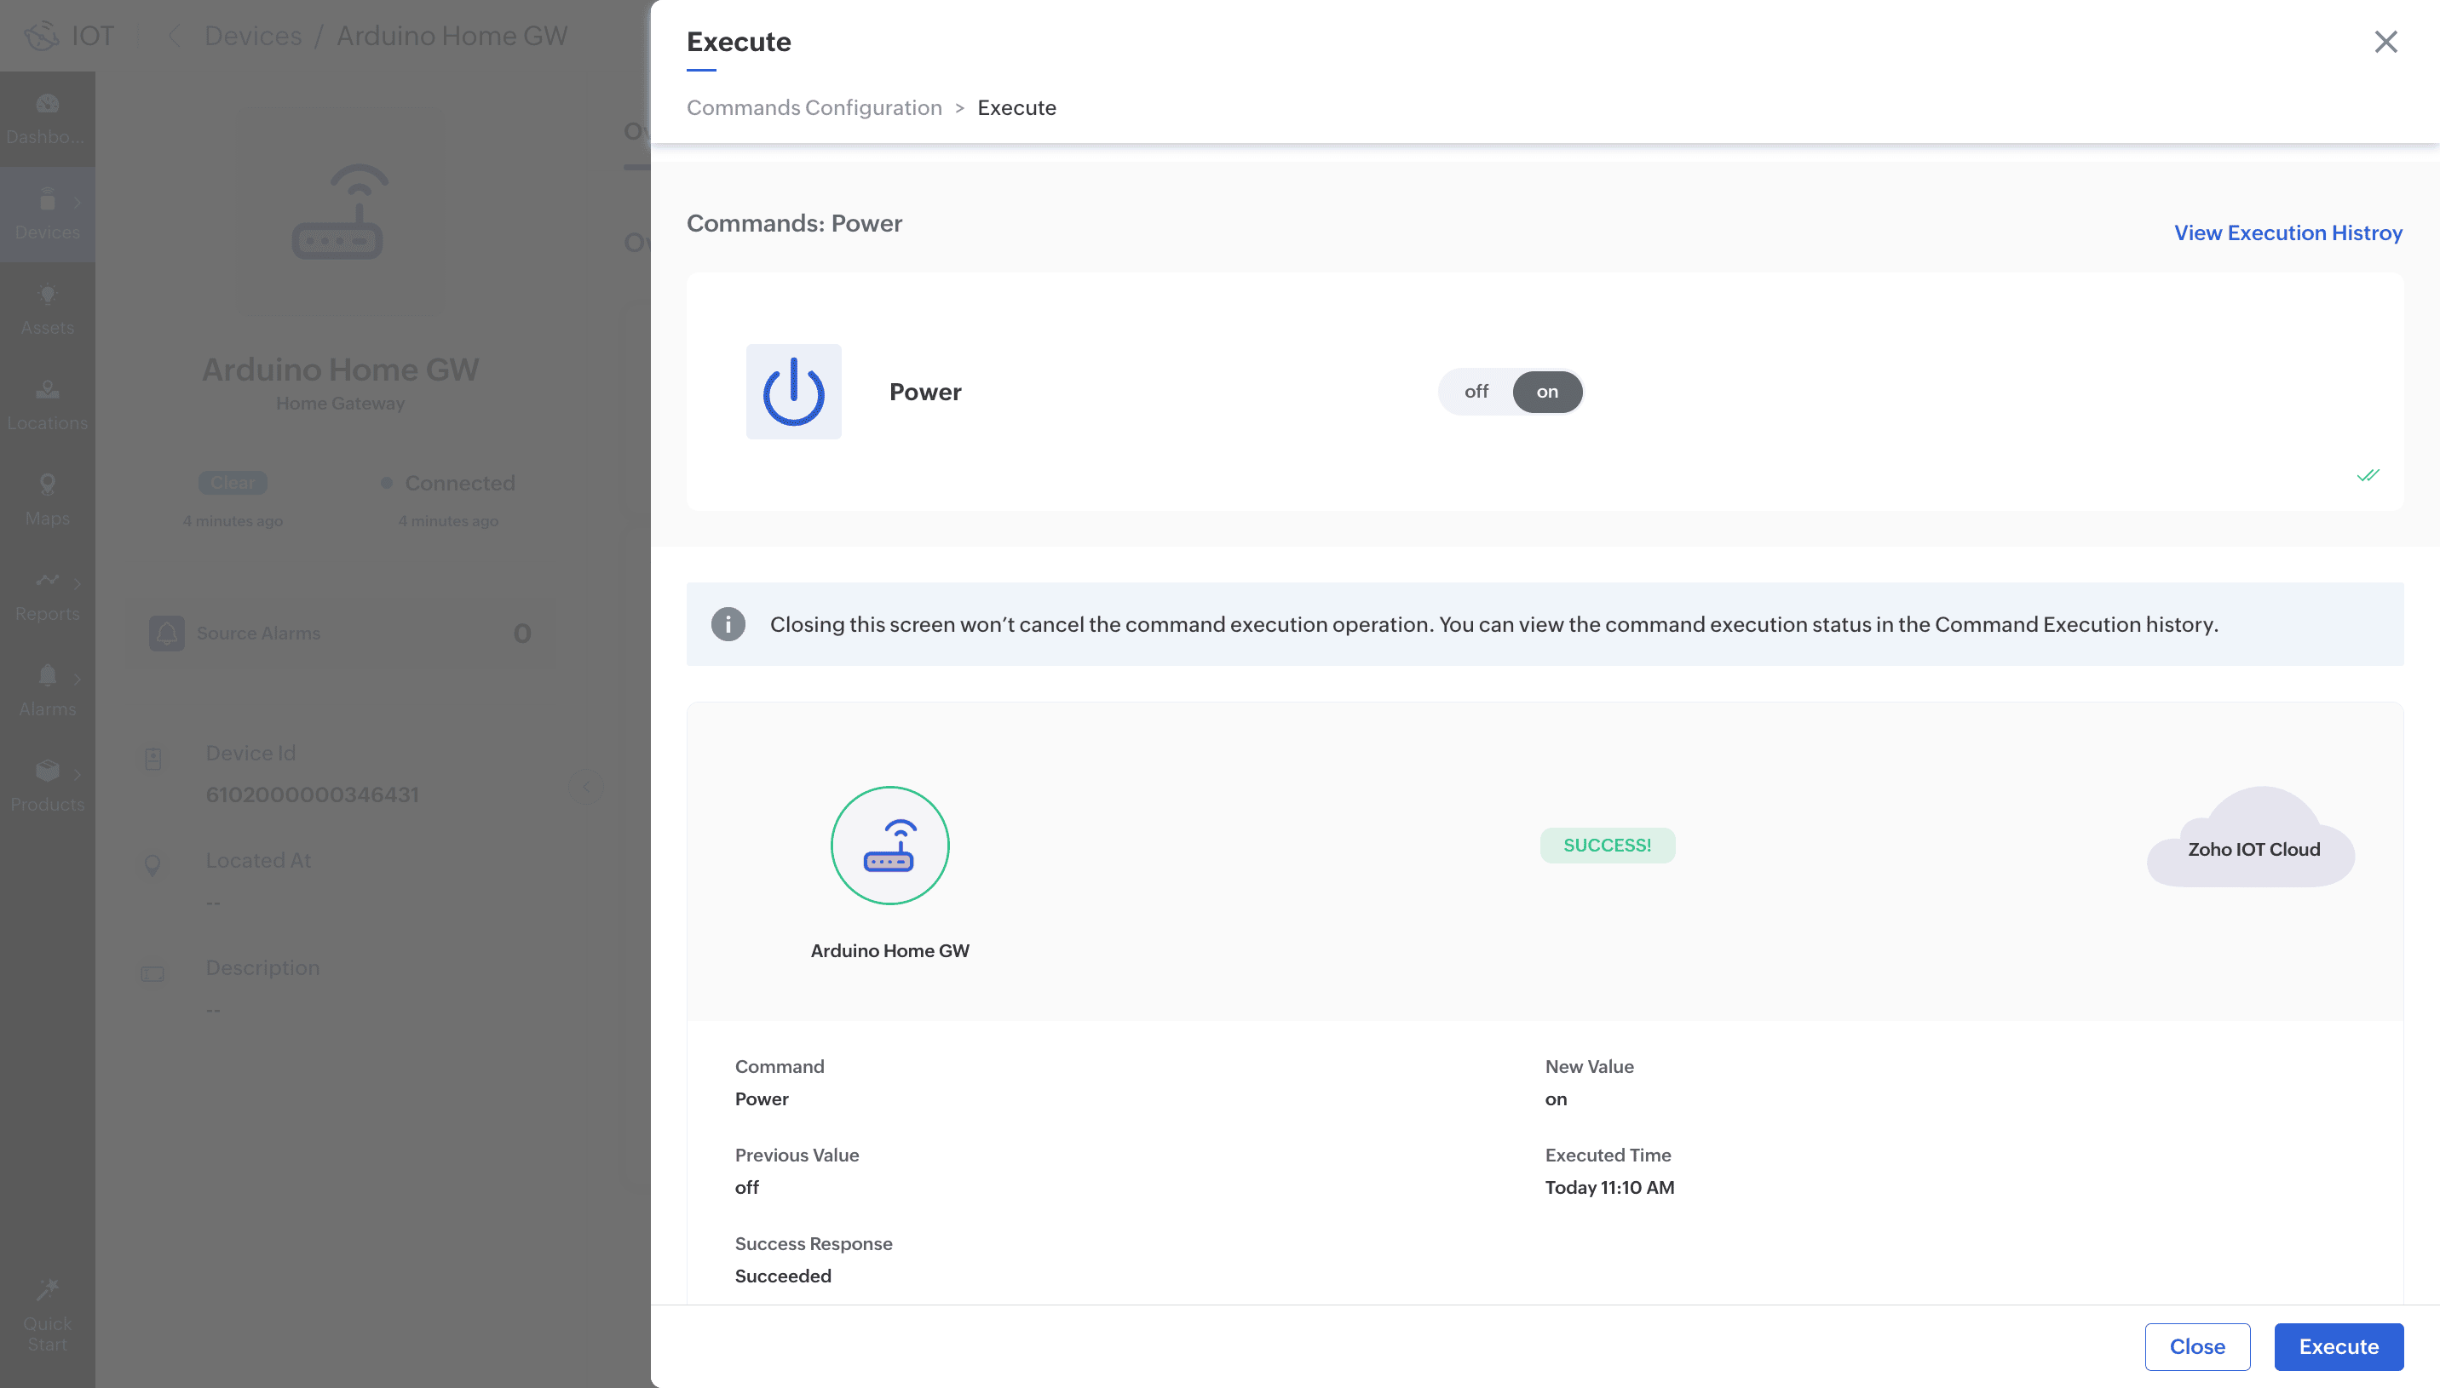Go to the Commands Configuration breadcrumb
The width and height of the screenshot is (2440, 1388).
click(814, 108)
